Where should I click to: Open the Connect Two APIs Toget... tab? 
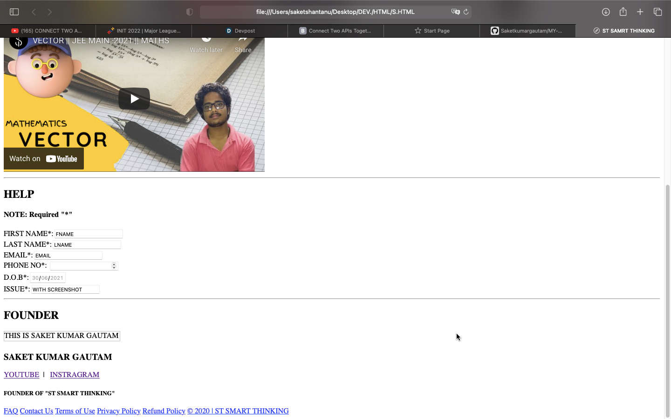[336, 31]
